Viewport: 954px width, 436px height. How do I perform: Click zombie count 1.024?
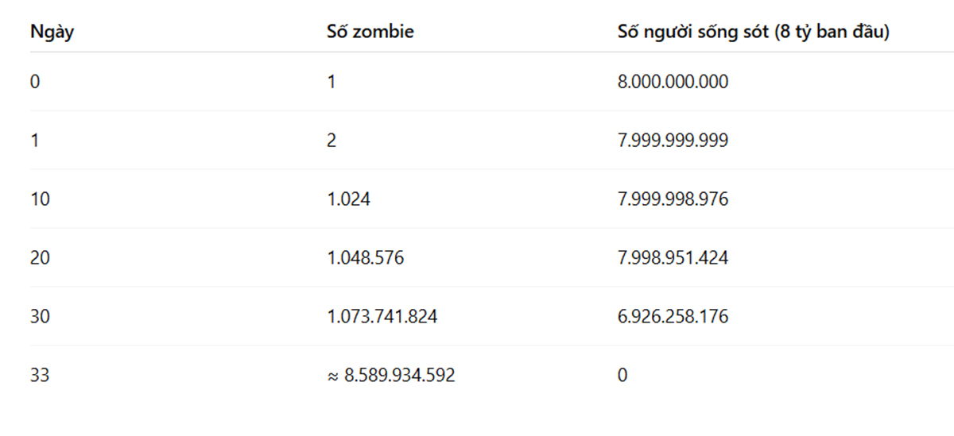tap(348, 199)
